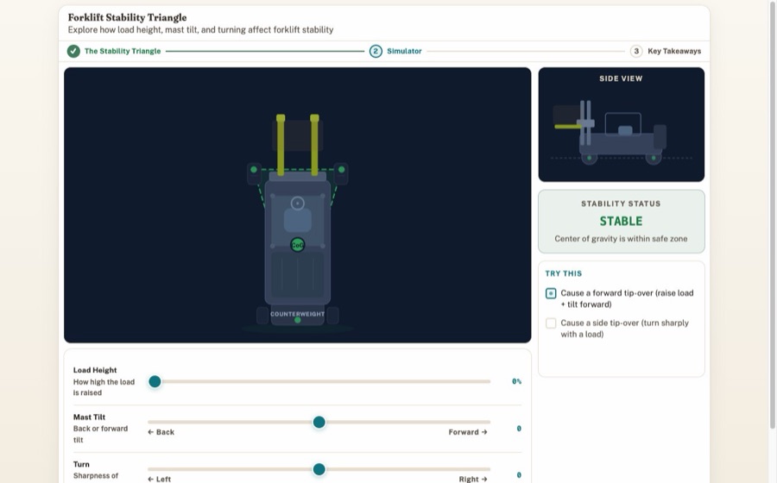The height and width of the screenshot is (483, 777).
Task: Toggle the forward tip-over checkbox
Action: [551, 293]
